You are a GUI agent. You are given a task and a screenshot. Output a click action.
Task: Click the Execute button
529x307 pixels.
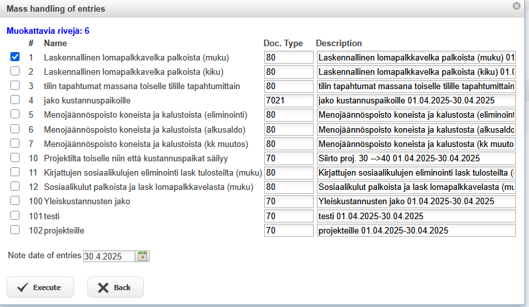point(40,287)
